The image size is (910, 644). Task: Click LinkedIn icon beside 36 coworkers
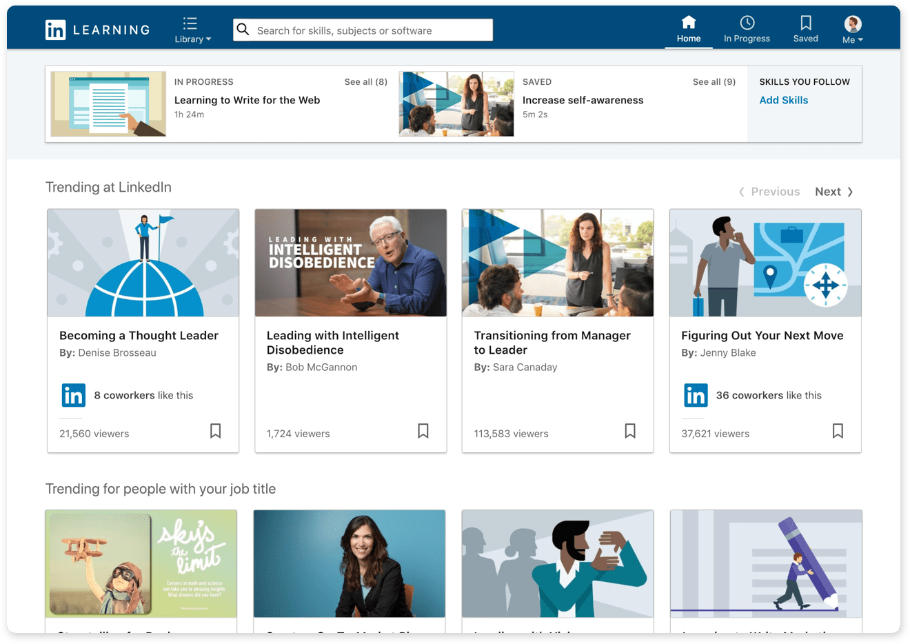tap(696, 395)
